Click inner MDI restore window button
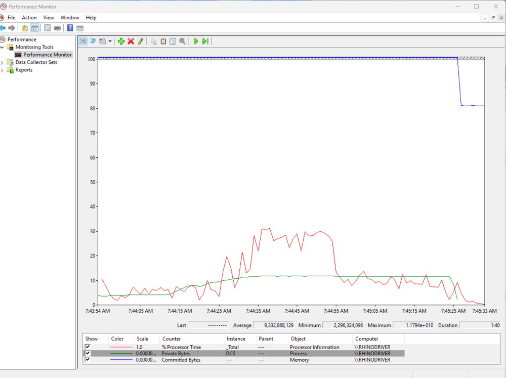Viewport: 506px width, 378px height. coord(493,18)
